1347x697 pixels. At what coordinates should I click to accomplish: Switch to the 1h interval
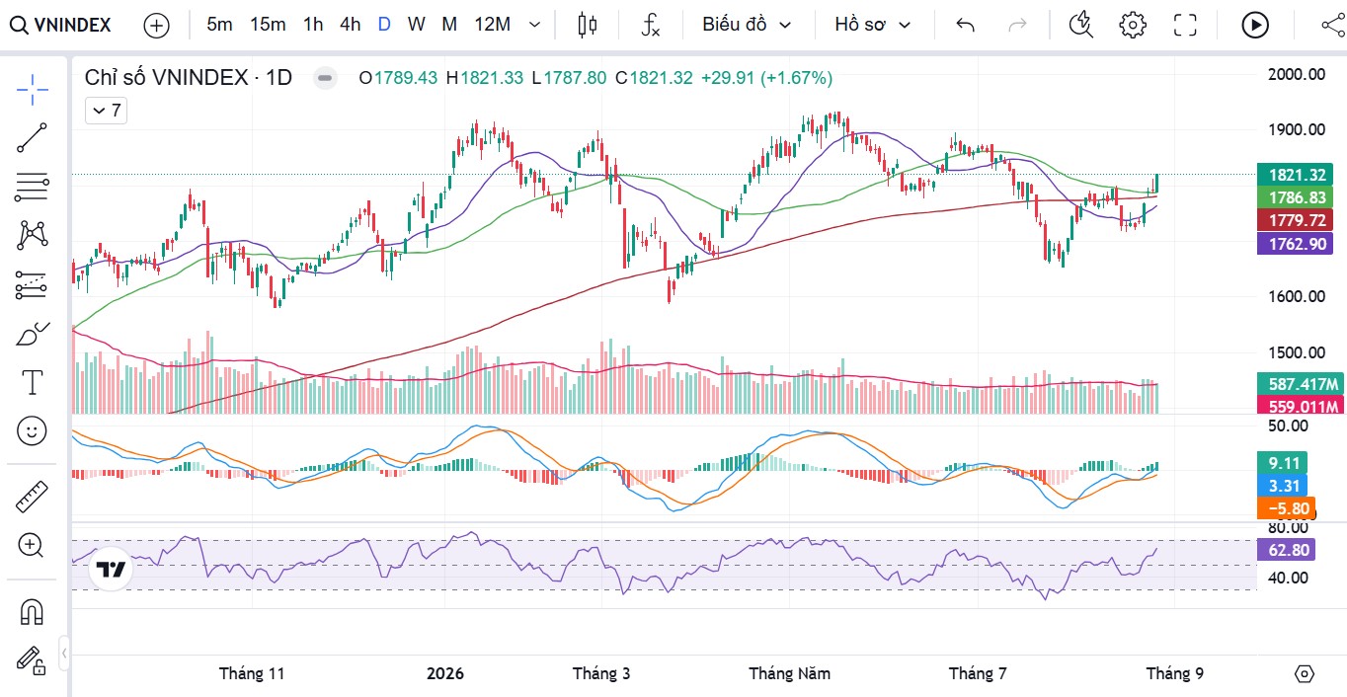pyautogui.click(x=313, y=25)
